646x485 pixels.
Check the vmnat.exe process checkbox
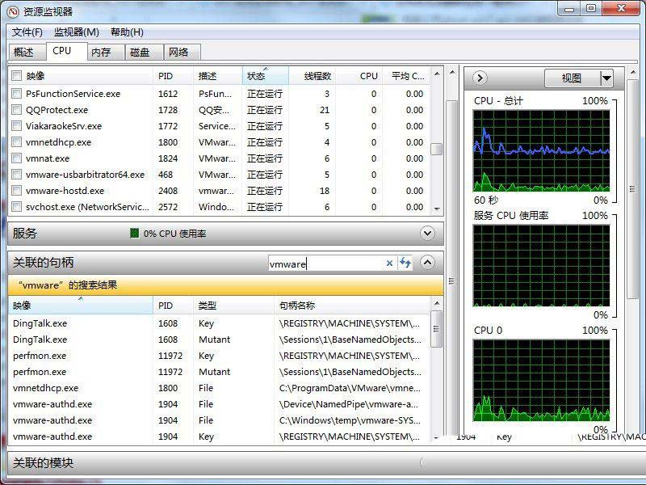pyautogui.click(x=17, y=158)
